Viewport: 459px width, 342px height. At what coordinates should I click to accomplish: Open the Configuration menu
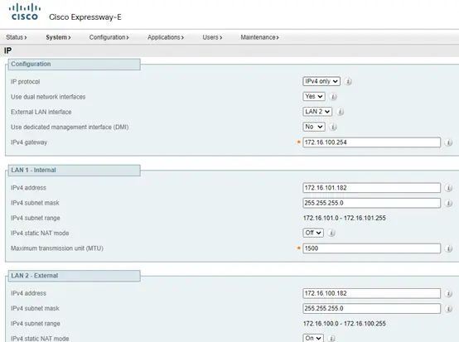109,37
